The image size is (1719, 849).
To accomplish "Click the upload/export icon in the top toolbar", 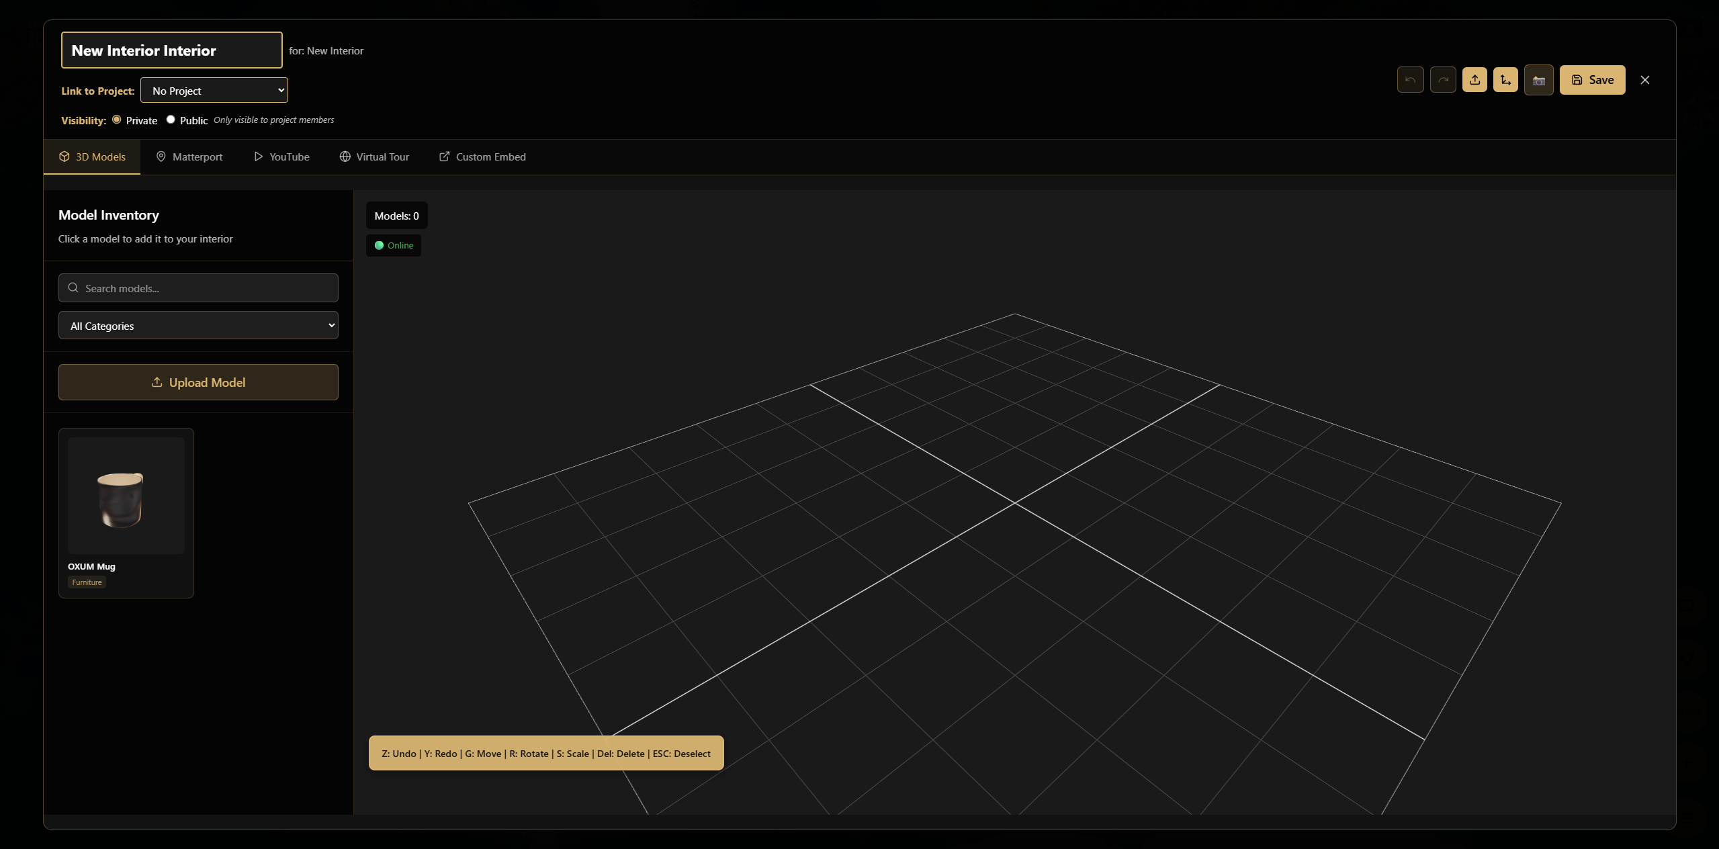I will pyautogui.click(x=1474, y=80).
